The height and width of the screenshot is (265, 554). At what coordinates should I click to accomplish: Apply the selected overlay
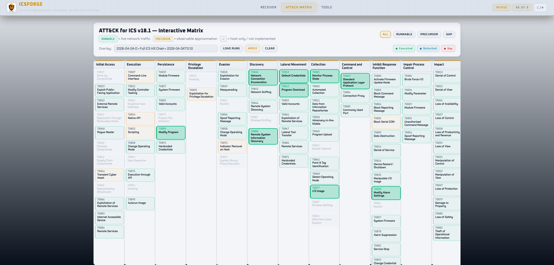point(252,48)
